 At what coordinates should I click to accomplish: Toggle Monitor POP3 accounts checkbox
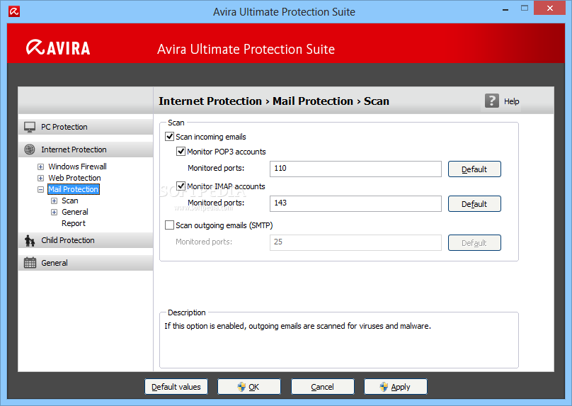pyautogui.click(x=181, y=151)
